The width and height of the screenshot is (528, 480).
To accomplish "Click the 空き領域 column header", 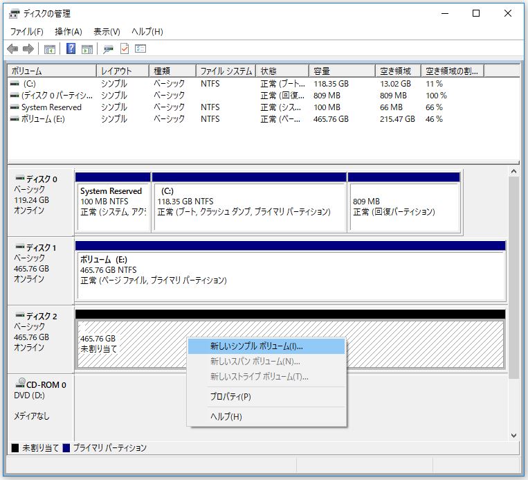I will (x=399, y=71).
